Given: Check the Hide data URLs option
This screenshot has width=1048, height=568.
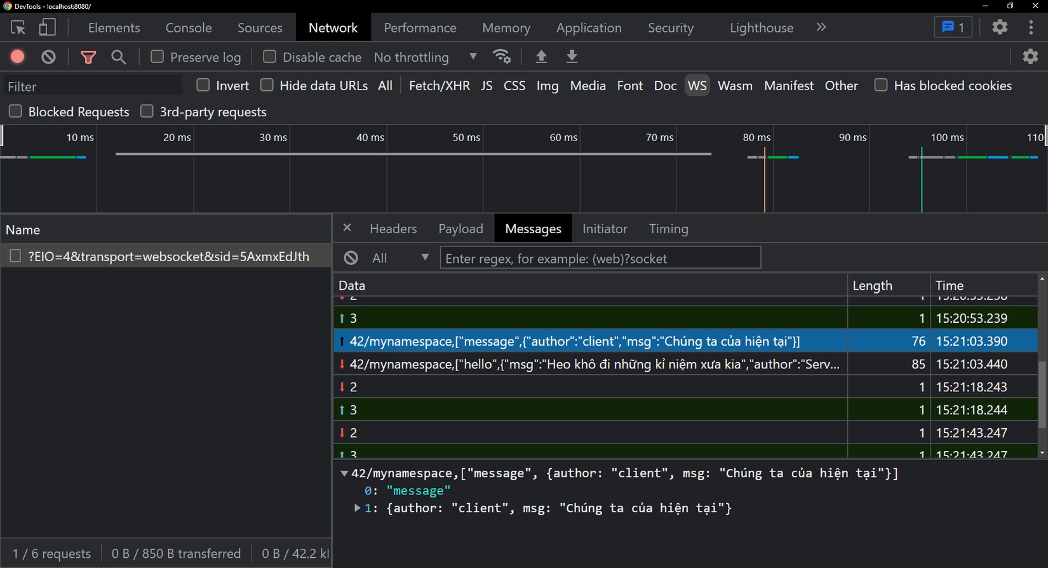Looking at the screenshot, I should (x=267, y=85).
